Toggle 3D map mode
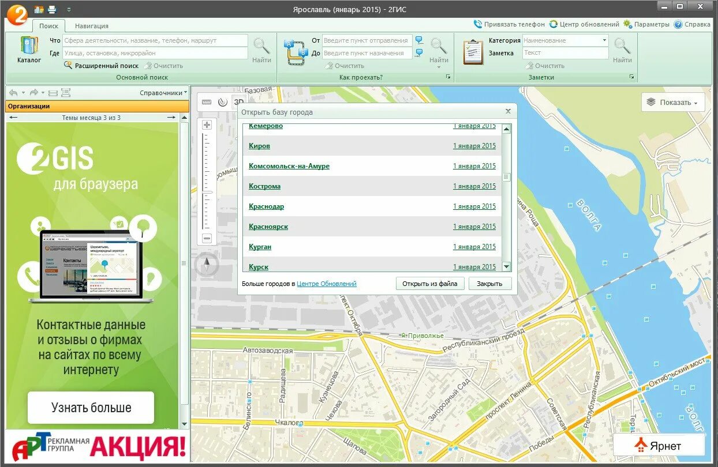 pos(238,102)
